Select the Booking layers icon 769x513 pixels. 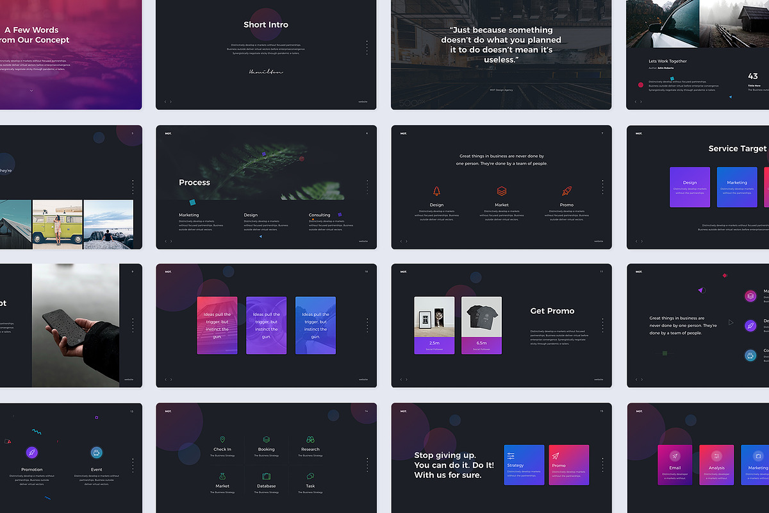pos(266,439)
